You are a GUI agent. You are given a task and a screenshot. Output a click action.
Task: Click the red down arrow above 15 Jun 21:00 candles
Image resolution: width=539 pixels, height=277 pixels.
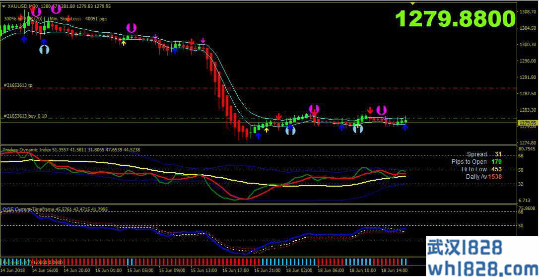[279, 117]
